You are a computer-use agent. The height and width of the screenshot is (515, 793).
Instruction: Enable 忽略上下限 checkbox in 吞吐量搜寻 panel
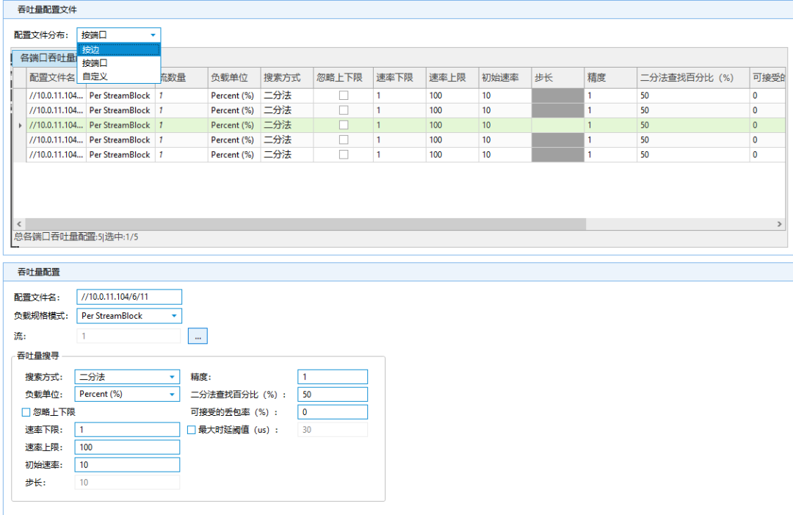[26, 412]
